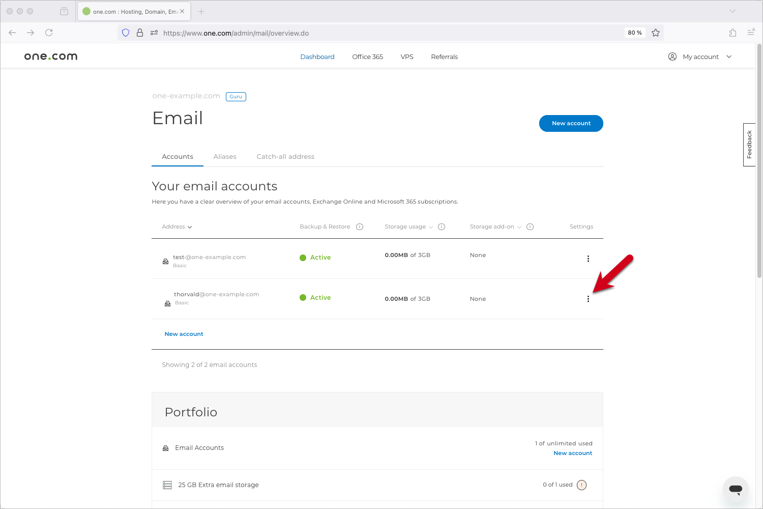Click the blue New account button
Viewport: 763px width, 509px height.
(x=571, y=124)
